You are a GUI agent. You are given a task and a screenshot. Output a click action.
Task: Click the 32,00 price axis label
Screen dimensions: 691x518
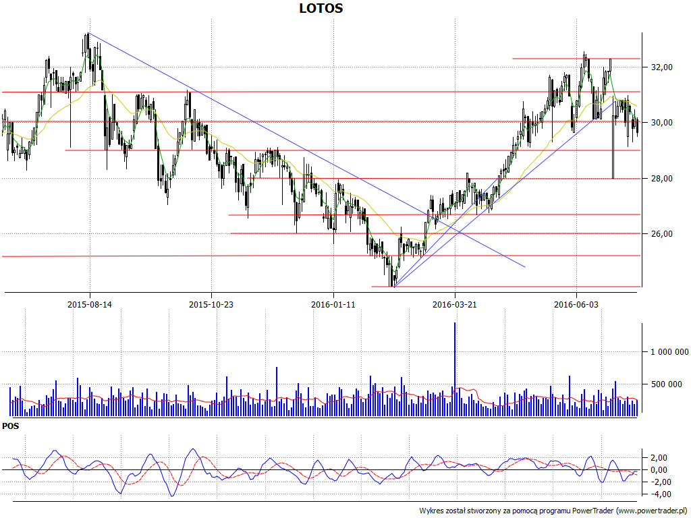click(662, 67)
